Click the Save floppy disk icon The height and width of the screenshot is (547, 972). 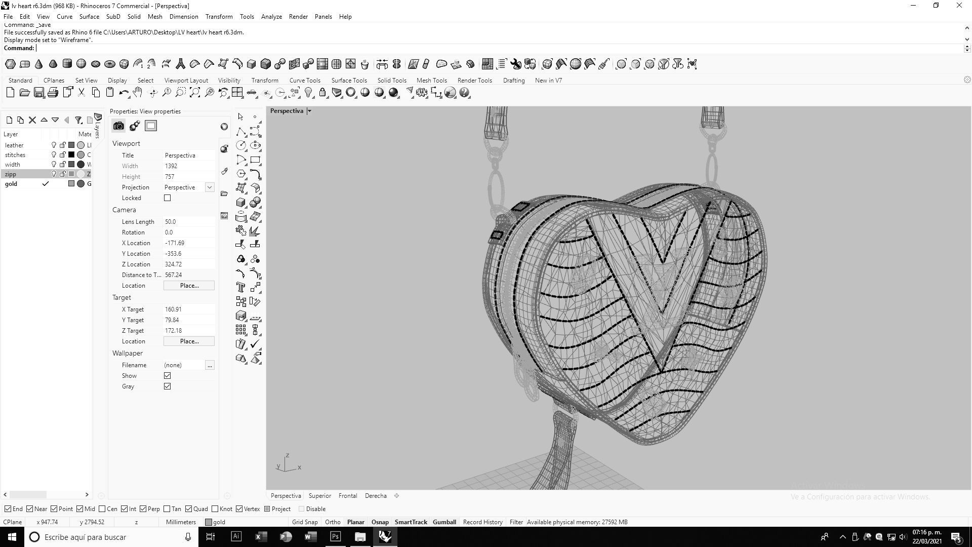click(x=38, y=93)
